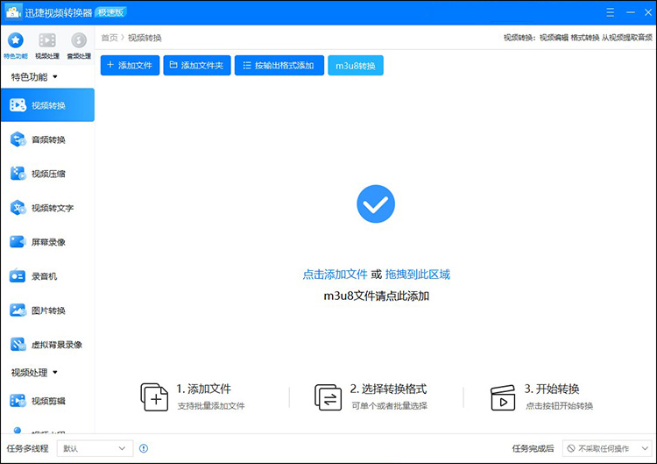The image size is (657, 464).
Task: Click the multithreading info icon
Action: pyautogui.click(x=144, y=448)
